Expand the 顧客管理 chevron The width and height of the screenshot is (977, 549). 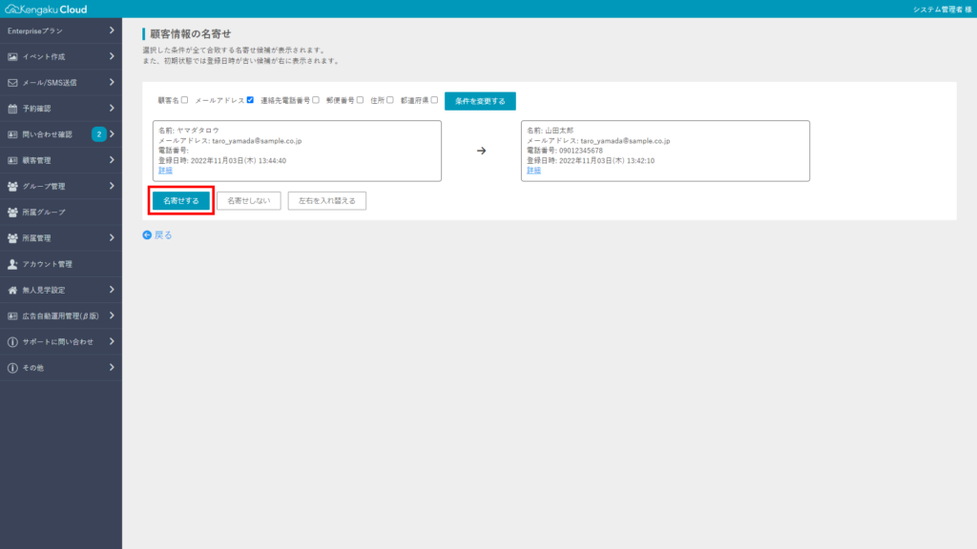pyautogui.click(x=112, y=160)
